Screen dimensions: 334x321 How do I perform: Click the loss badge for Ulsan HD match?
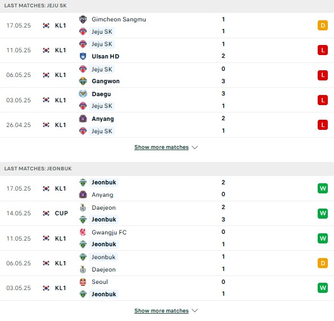pyautogui.click(x=323, y=50)
